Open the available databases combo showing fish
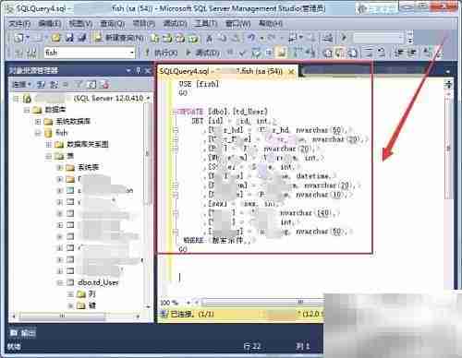 tap(90, 53)
